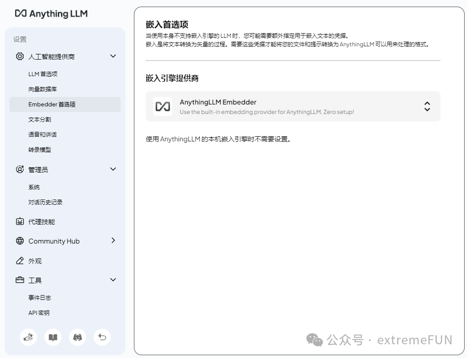Collapse the 工具 section chevron

[x=113, y=280]
